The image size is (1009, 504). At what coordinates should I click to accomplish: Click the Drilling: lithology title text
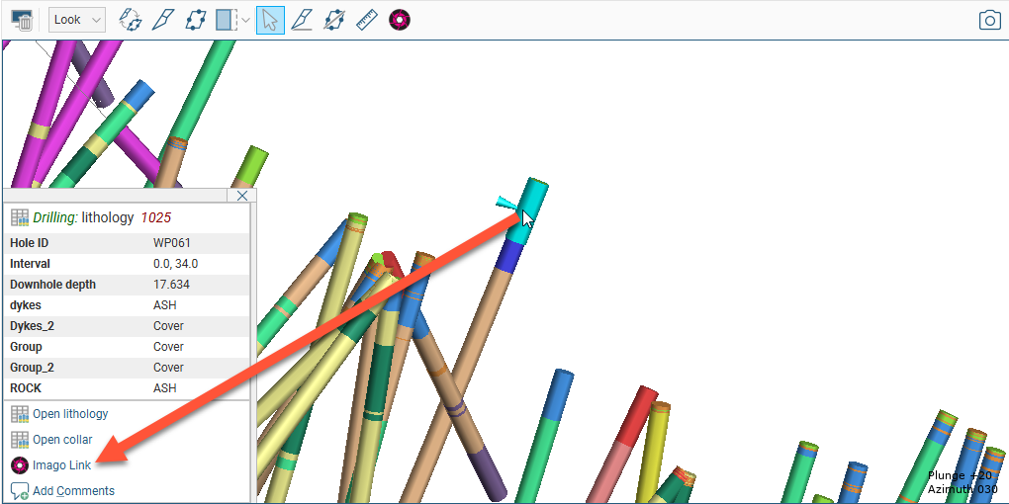tap(84, 218)
